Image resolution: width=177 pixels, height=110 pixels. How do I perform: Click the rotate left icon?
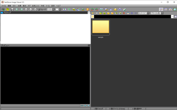pyautogui.click(x=92, y=9)
